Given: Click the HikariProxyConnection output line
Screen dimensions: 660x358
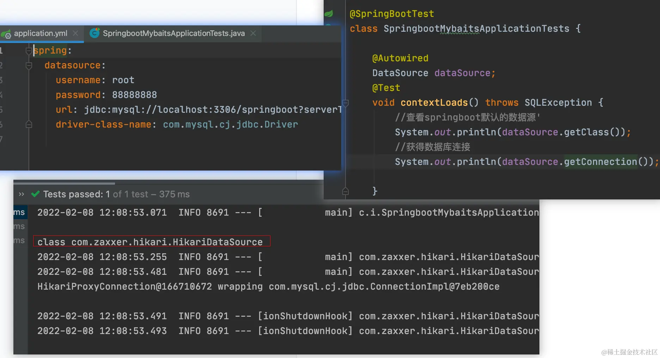Looking at the screenshot, I should [268, 286].
